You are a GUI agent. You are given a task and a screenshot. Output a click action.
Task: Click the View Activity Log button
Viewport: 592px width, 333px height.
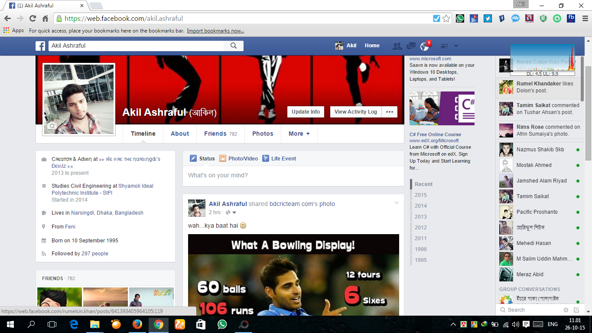(x=355, y=112)
